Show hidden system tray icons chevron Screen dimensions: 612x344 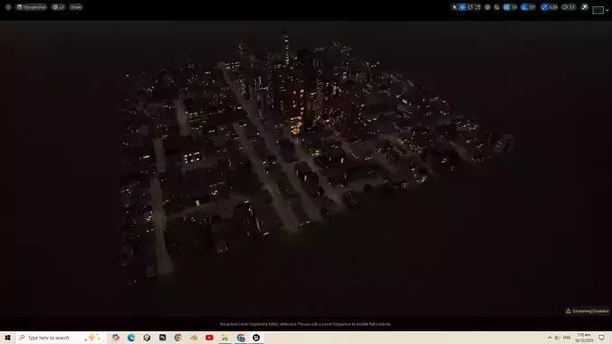(550, 338)
